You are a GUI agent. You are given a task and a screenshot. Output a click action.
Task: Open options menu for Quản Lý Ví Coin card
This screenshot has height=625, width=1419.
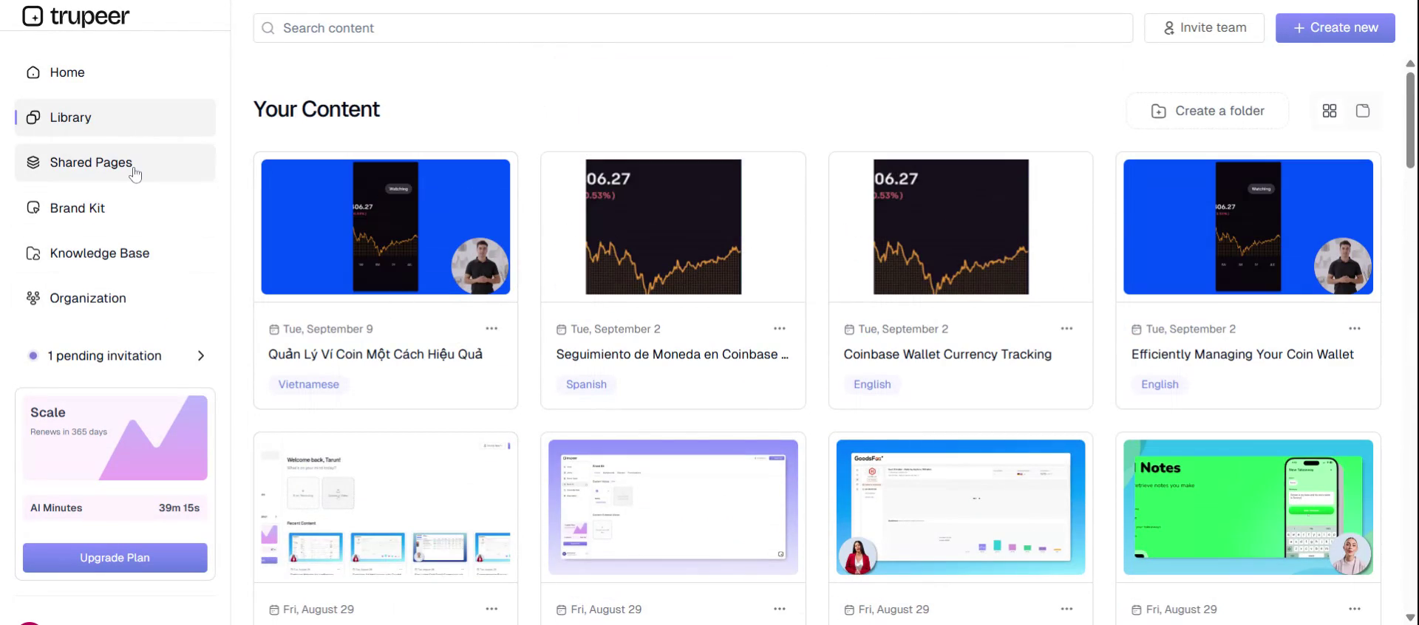pos(491,329)
